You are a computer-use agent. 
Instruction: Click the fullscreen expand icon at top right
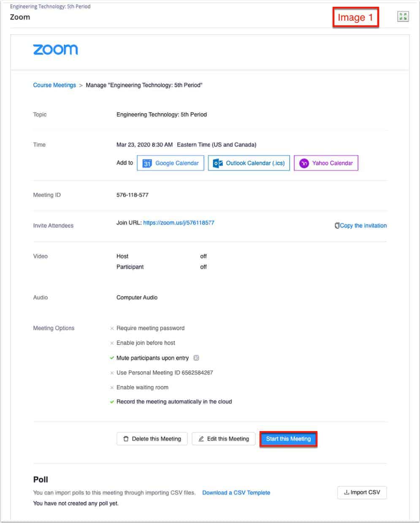403,16
